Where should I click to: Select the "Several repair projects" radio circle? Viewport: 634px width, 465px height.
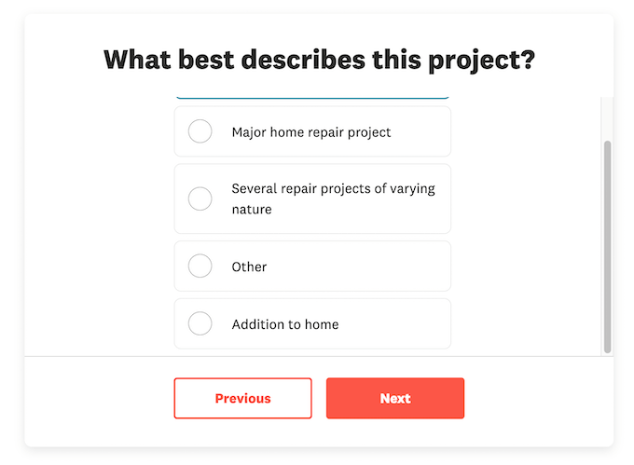[200, 198]
